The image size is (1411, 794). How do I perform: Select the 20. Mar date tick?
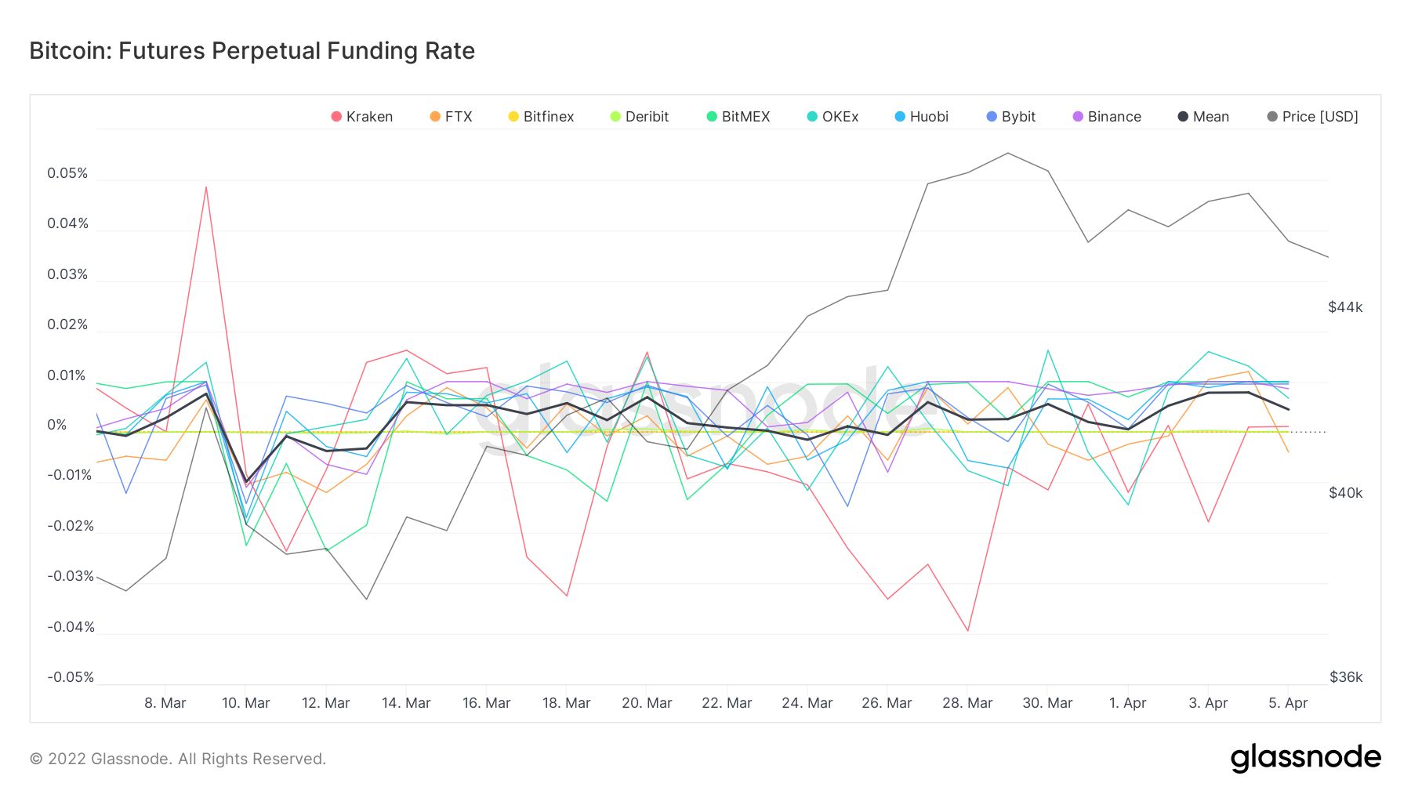647,703
